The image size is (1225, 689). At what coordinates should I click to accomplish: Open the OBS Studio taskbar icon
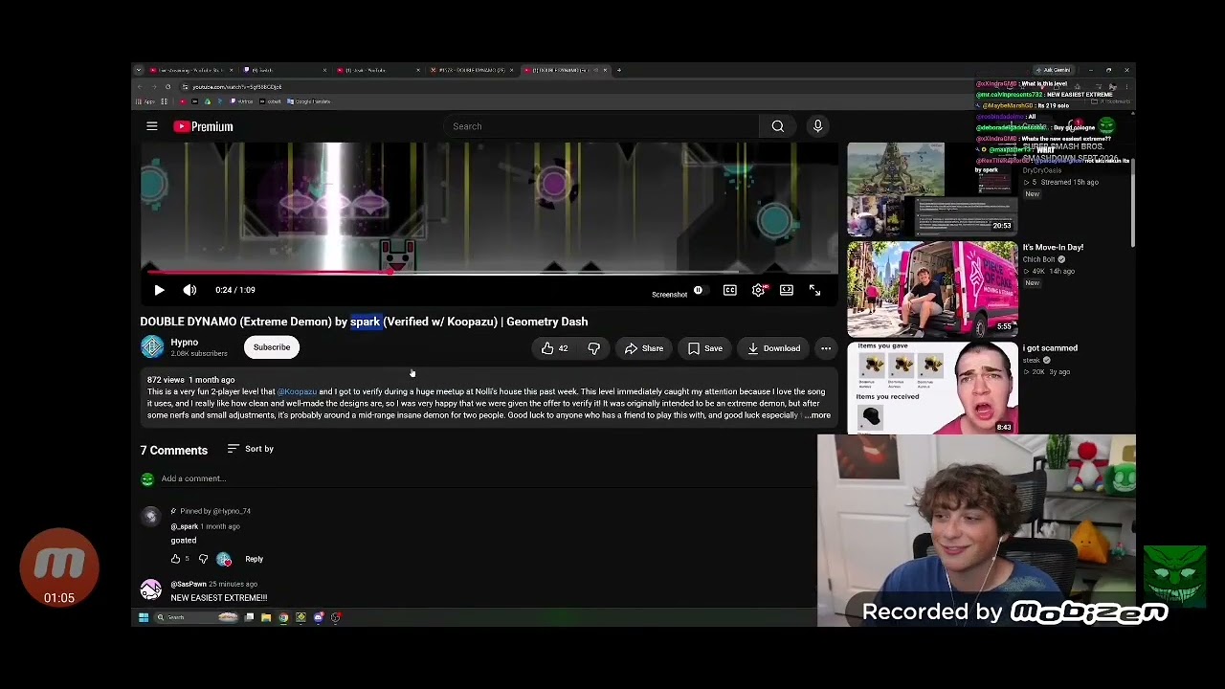[x=335, y=617]
